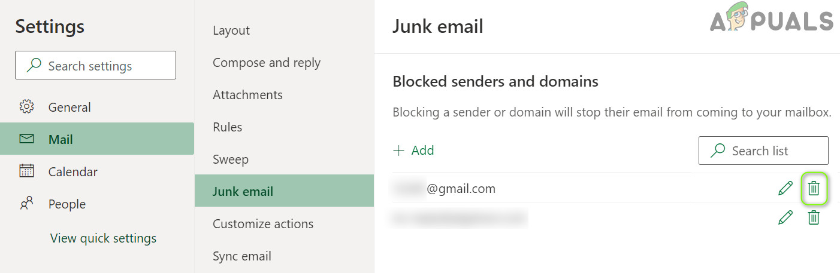Click the Mail envelope icon

coord(26,139)
